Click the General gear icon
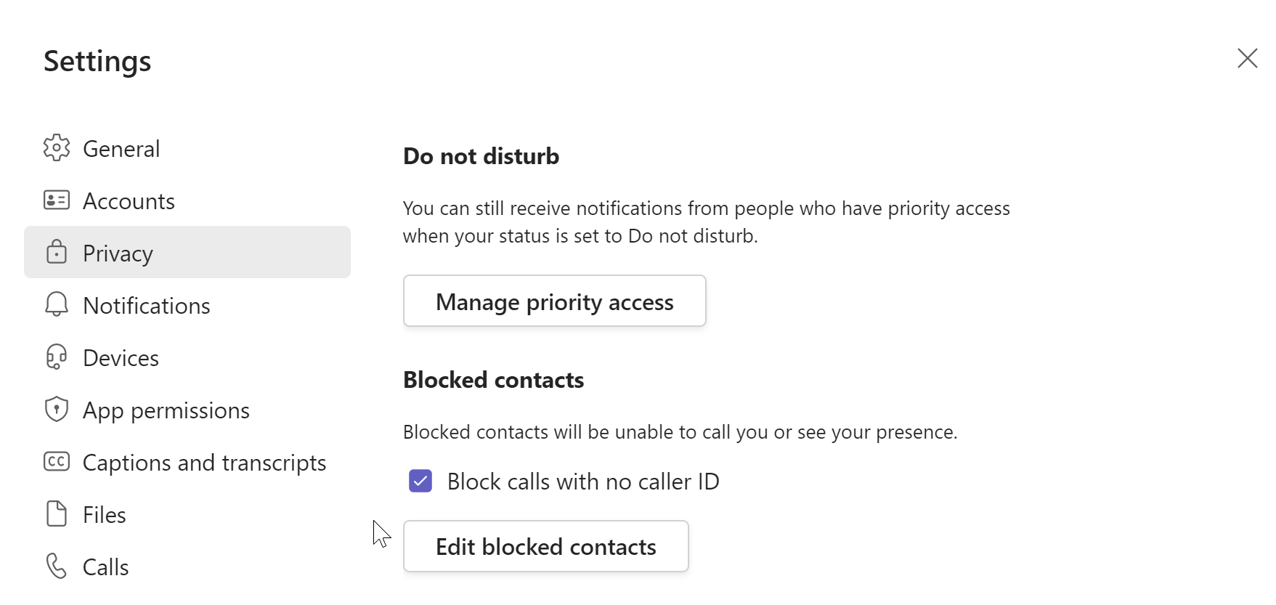Viewport: 1276px width, 605px height. (x=57, y=148)
